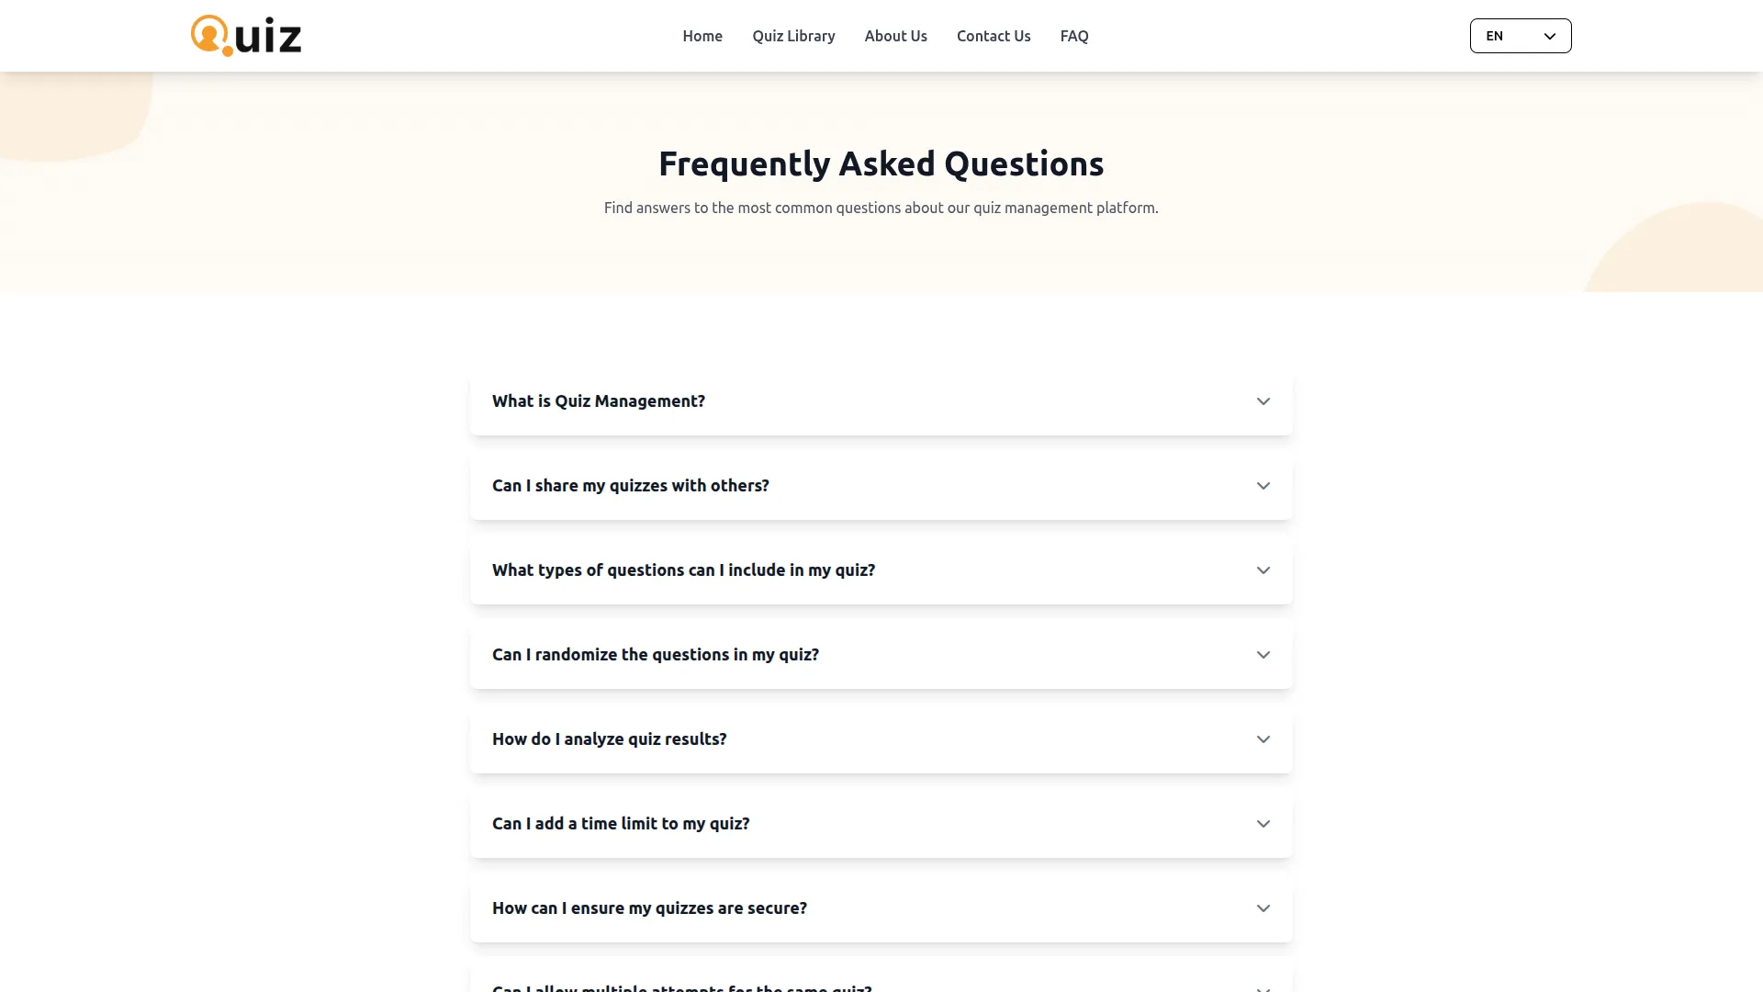The image size is (1763, 992).
Task: Expand 'Can I share my quizzes with others?'
Action: [881, 485]
